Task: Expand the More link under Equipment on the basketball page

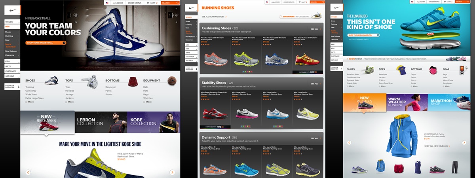Action: [147, 102]
